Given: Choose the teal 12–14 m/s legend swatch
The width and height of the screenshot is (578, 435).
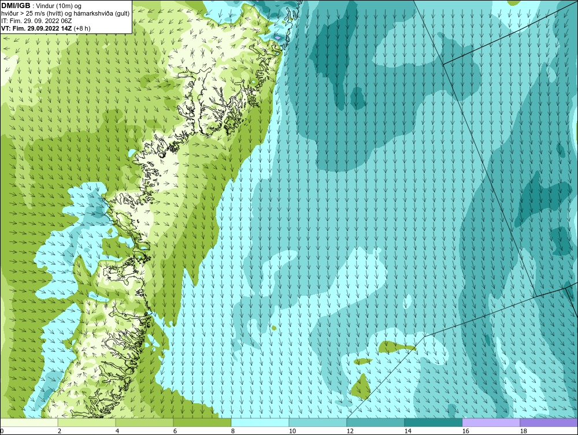Looking at the screenshot, I should 376,422.
